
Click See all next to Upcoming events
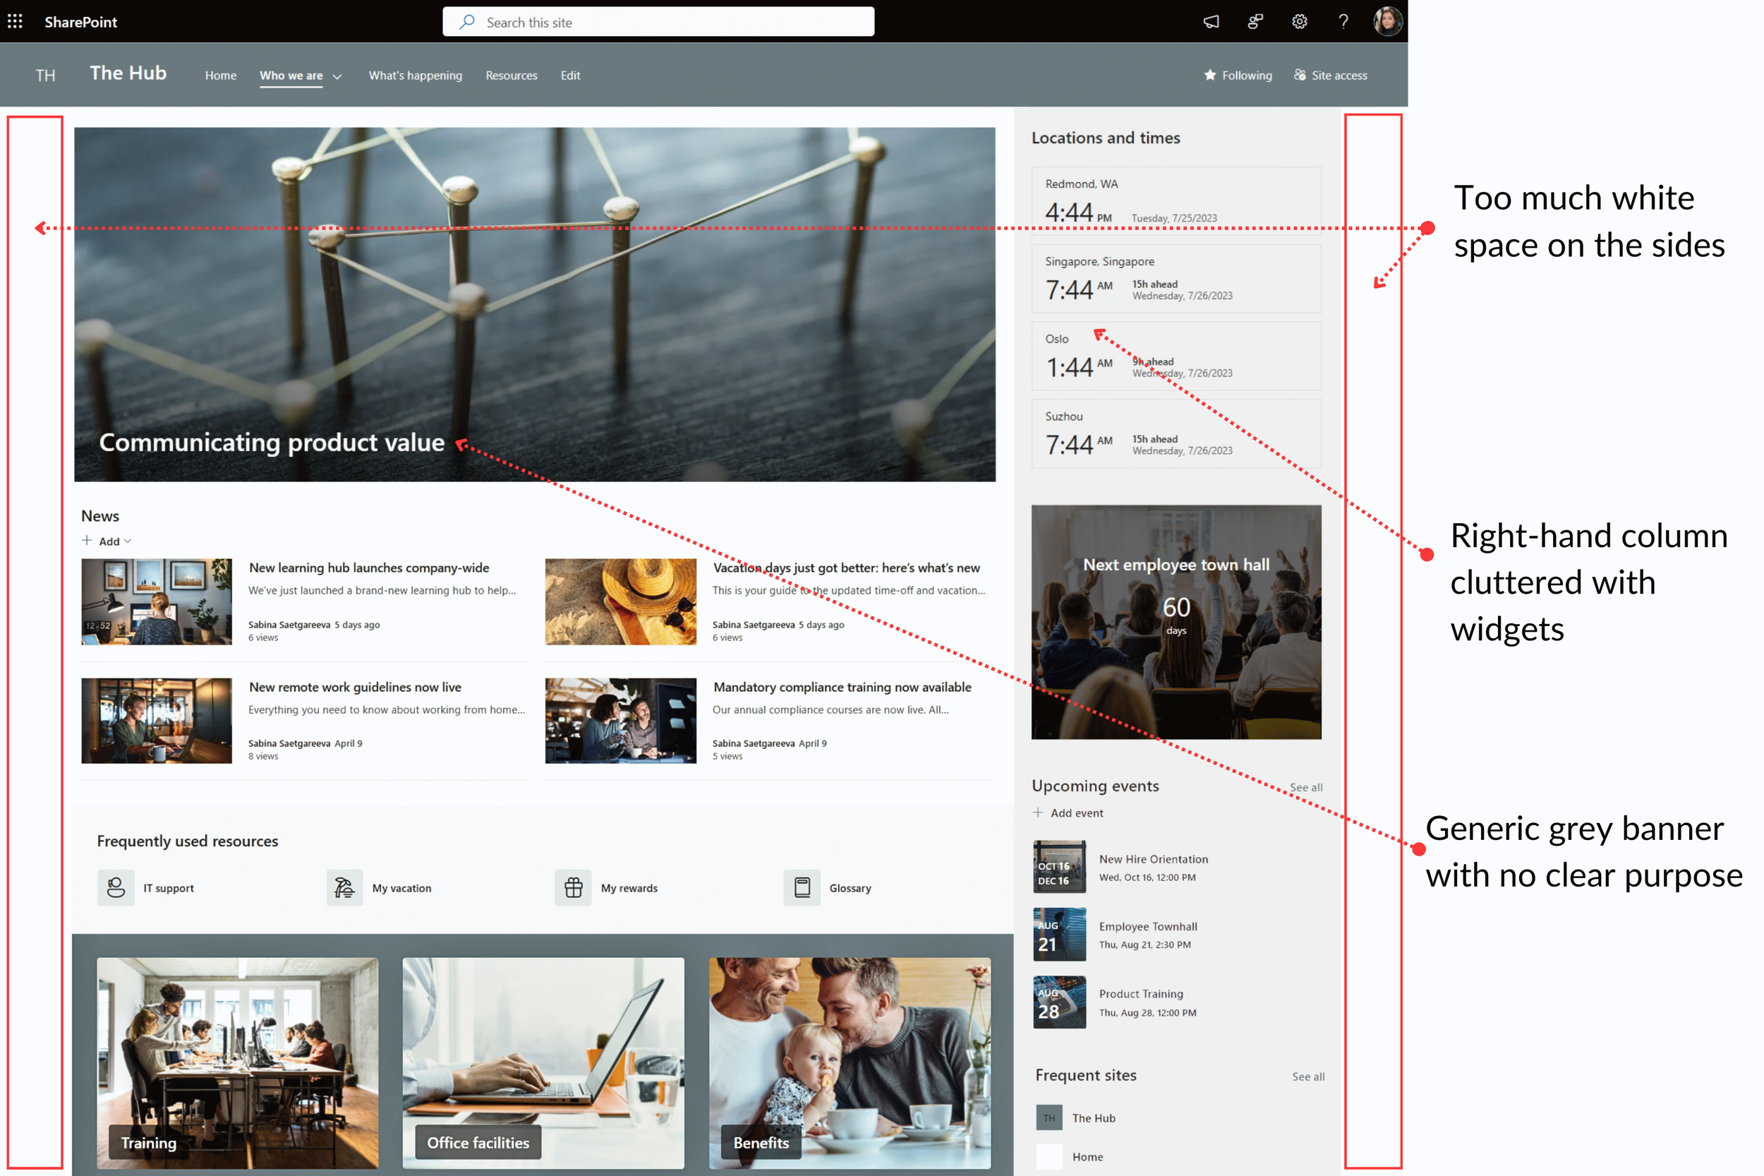click(x=1305, y=788)
